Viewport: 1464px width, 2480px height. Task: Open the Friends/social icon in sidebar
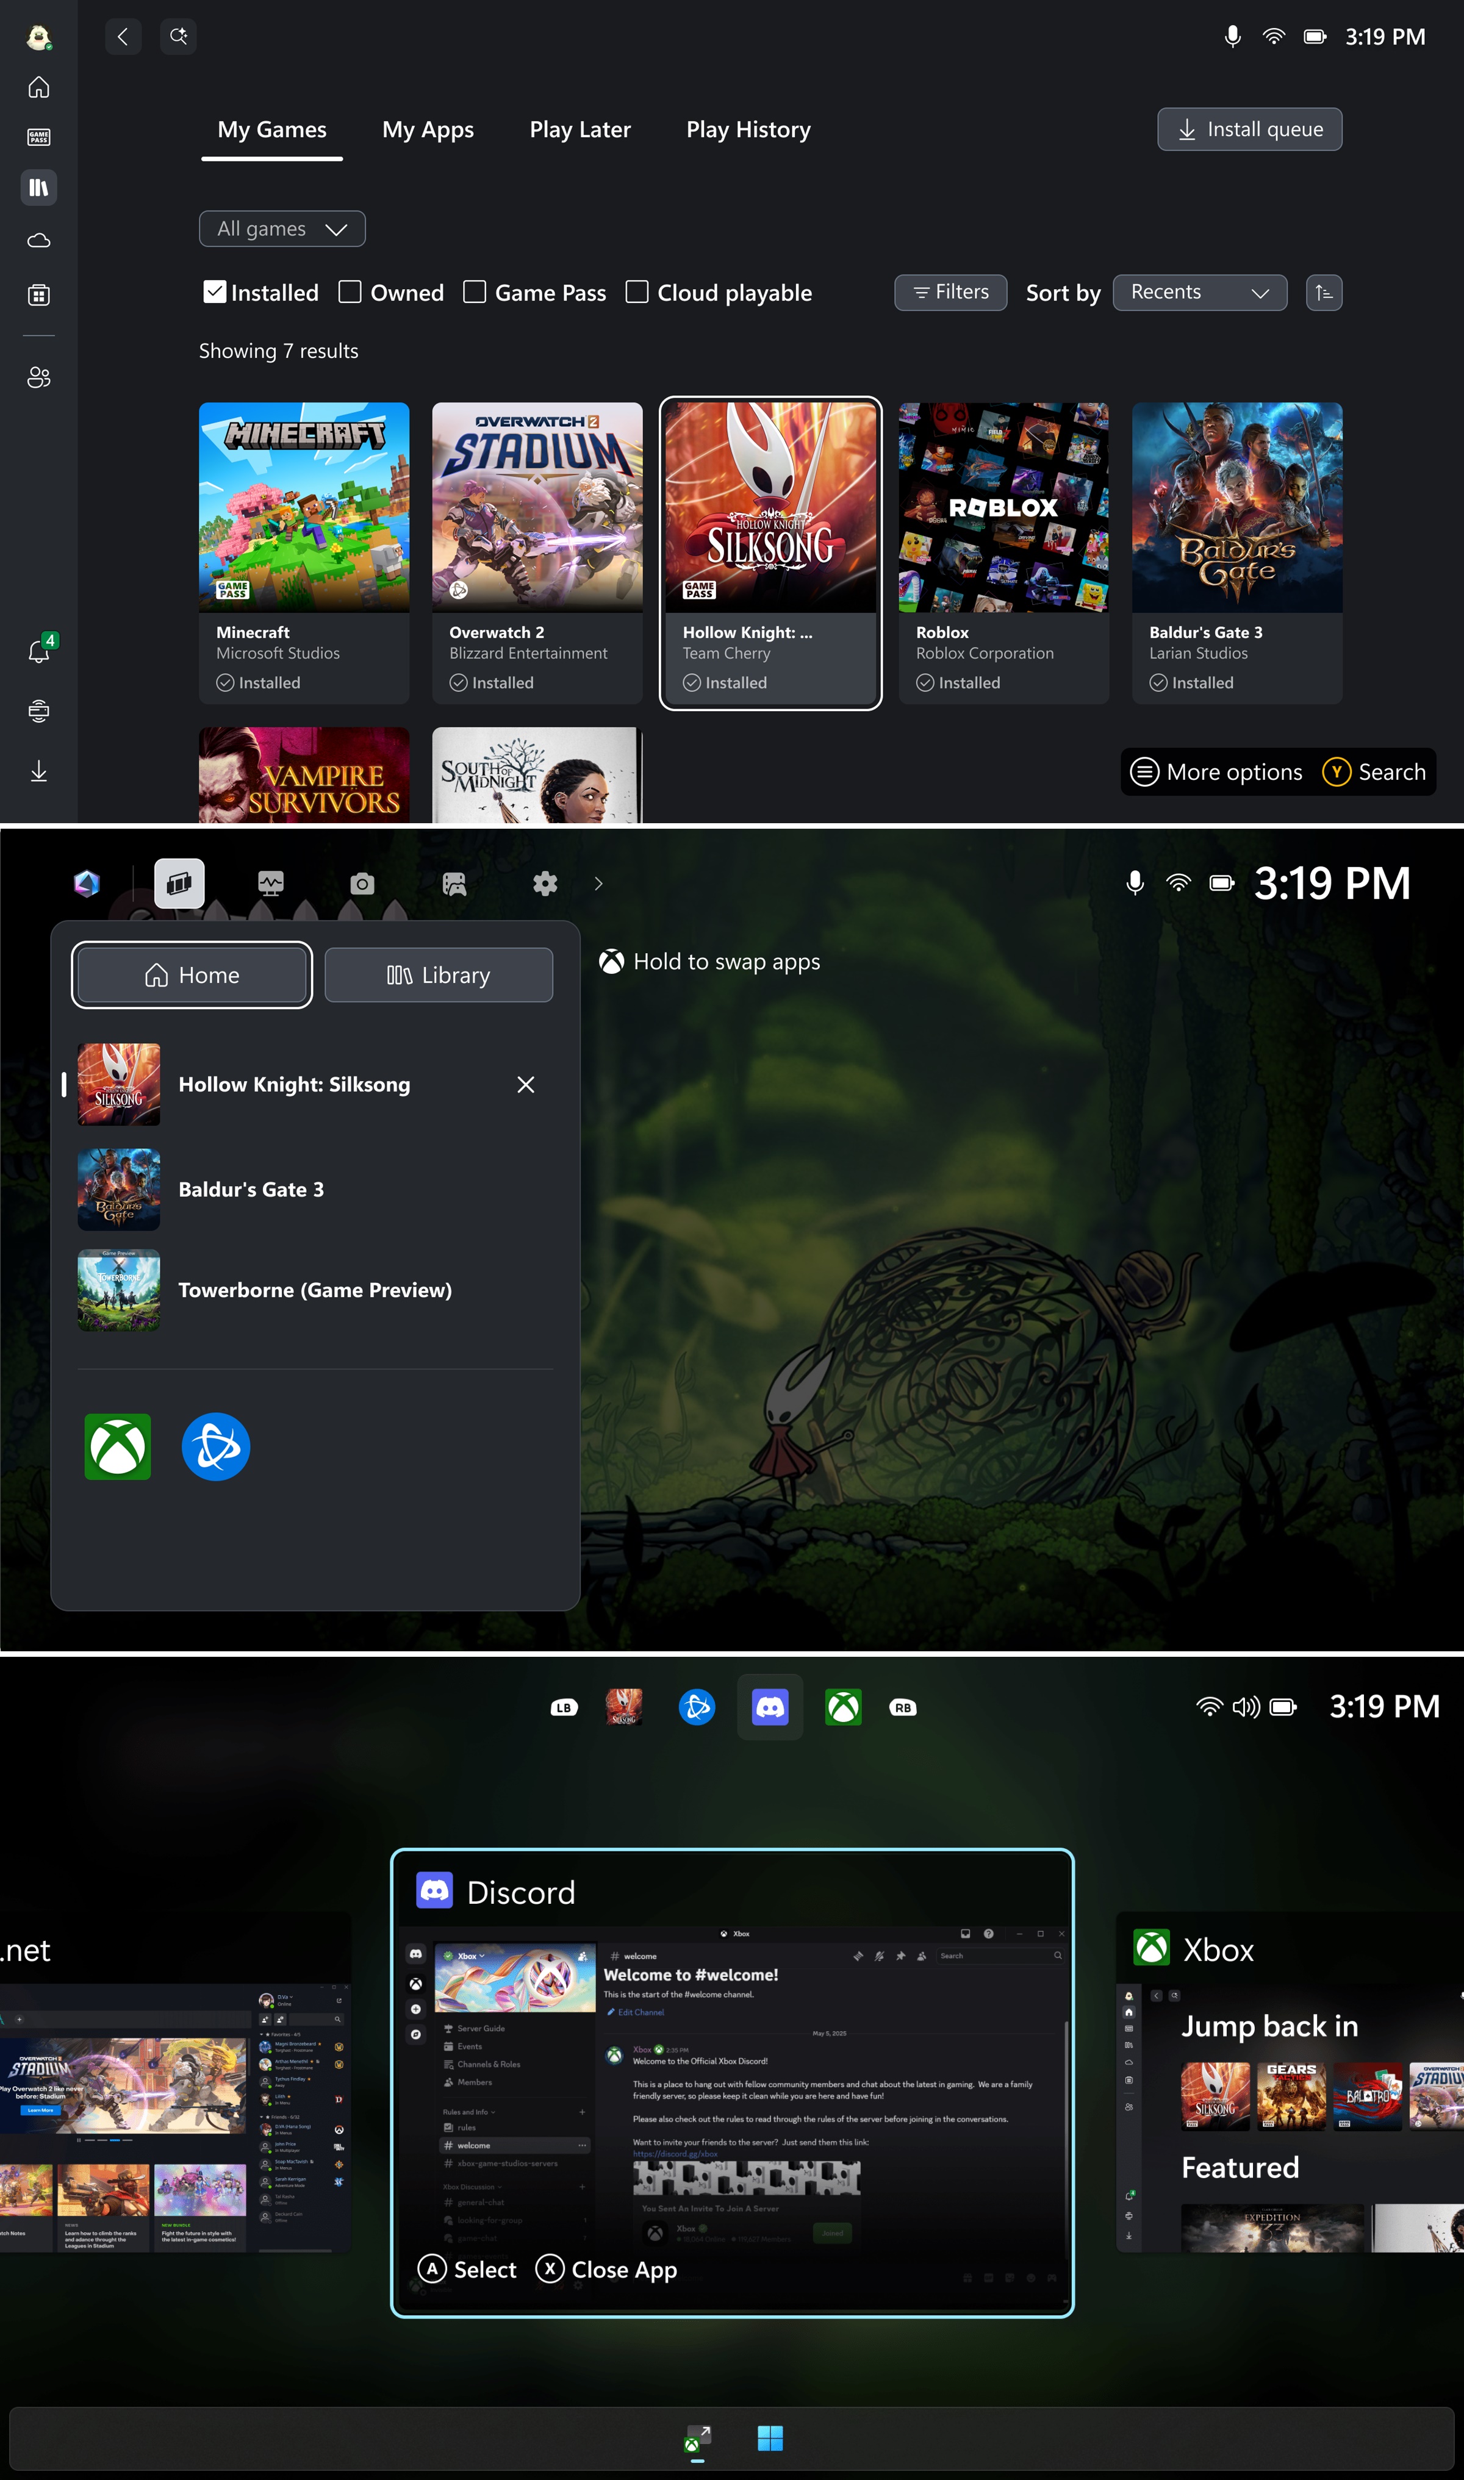click(x=38, y=377)
